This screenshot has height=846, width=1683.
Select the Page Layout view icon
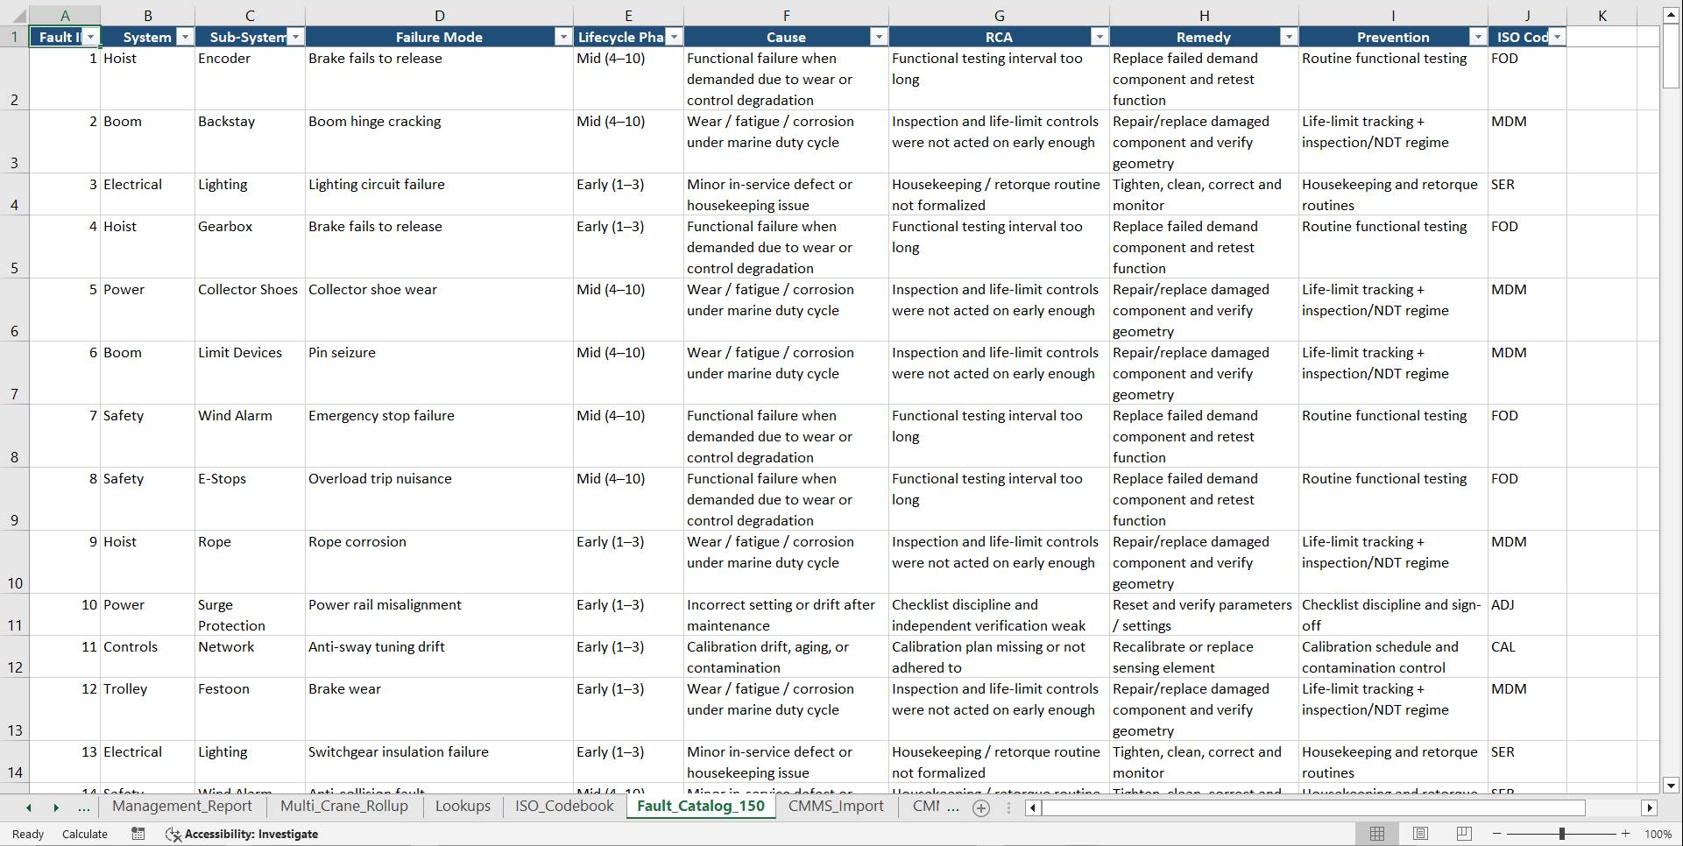pos(1420,834)
